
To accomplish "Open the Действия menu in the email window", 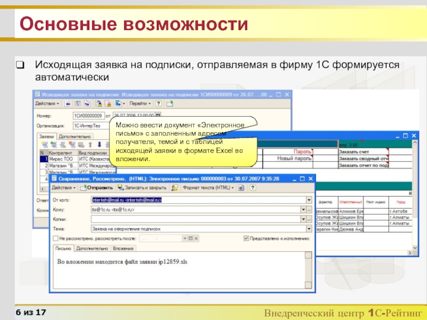I will [64, 188].
